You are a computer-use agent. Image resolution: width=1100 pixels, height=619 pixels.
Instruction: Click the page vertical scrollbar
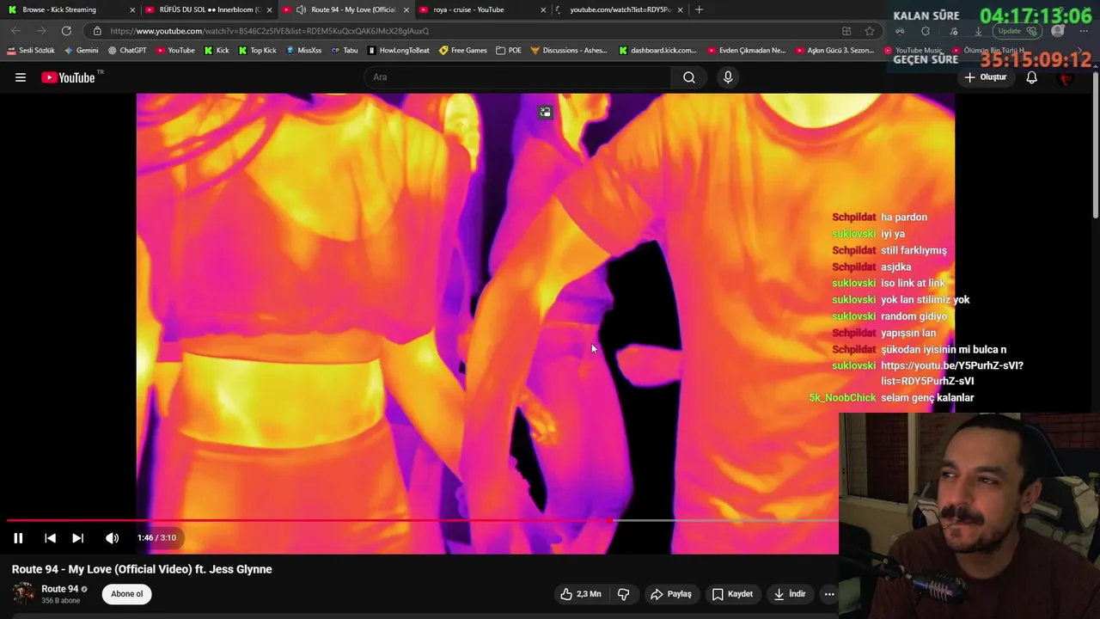1095,146
